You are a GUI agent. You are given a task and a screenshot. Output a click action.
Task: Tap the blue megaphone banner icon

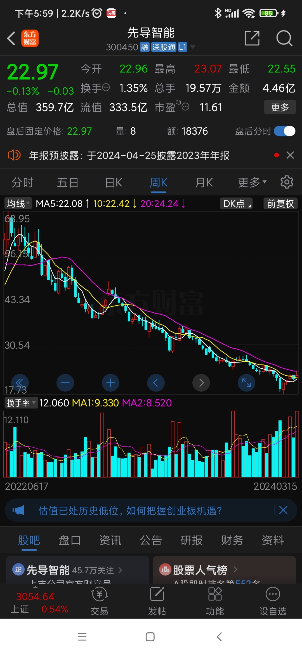[x=18, y=510]
